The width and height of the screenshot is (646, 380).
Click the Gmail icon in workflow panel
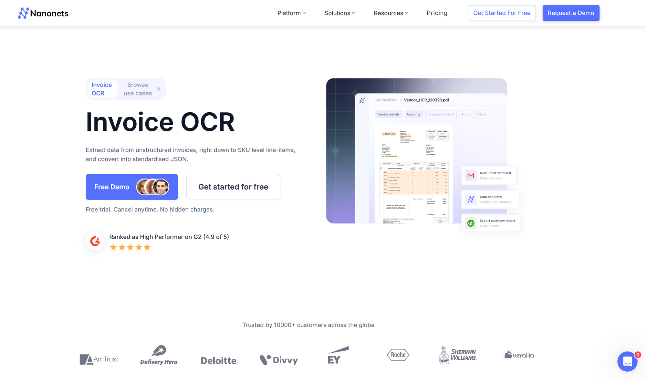coord(471,176)
